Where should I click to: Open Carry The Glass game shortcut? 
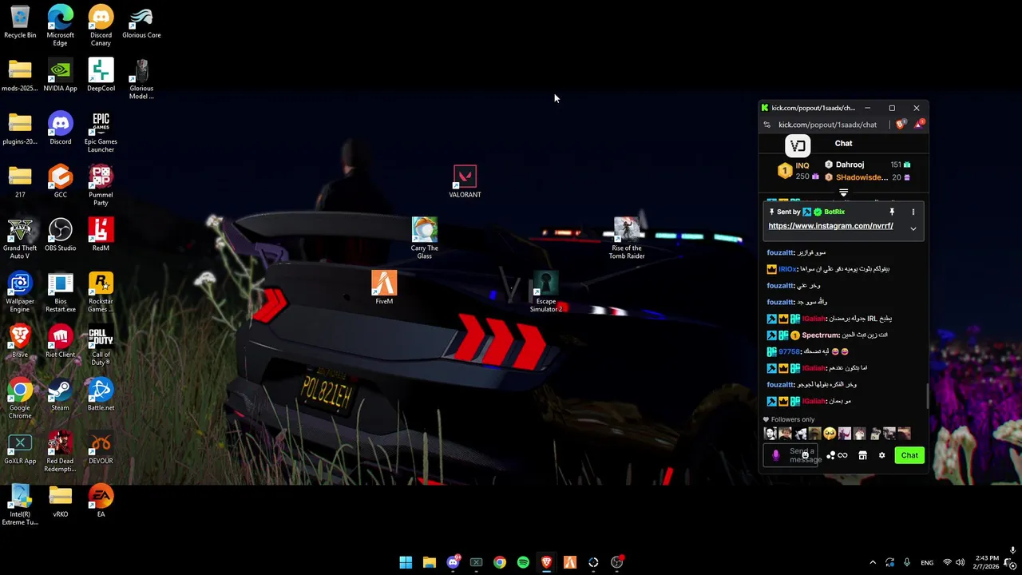point(424,238)
